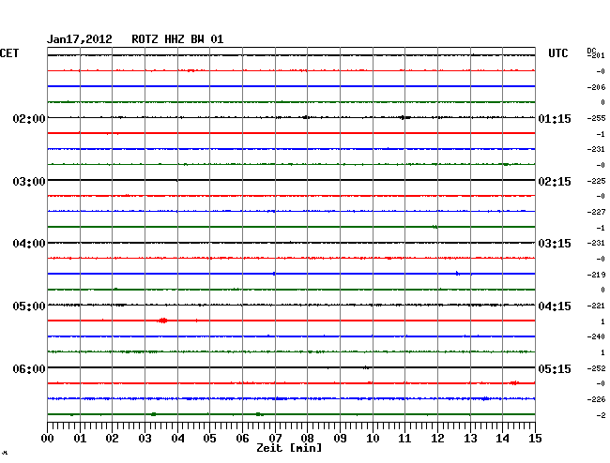Click the 03:15 UTC row label
Screen dimensions: 610x463
[555, 244]
